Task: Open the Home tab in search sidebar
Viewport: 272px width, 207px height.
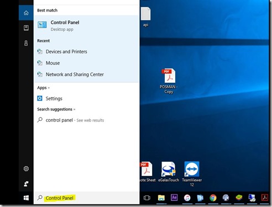Action: [x=26, y=13]
